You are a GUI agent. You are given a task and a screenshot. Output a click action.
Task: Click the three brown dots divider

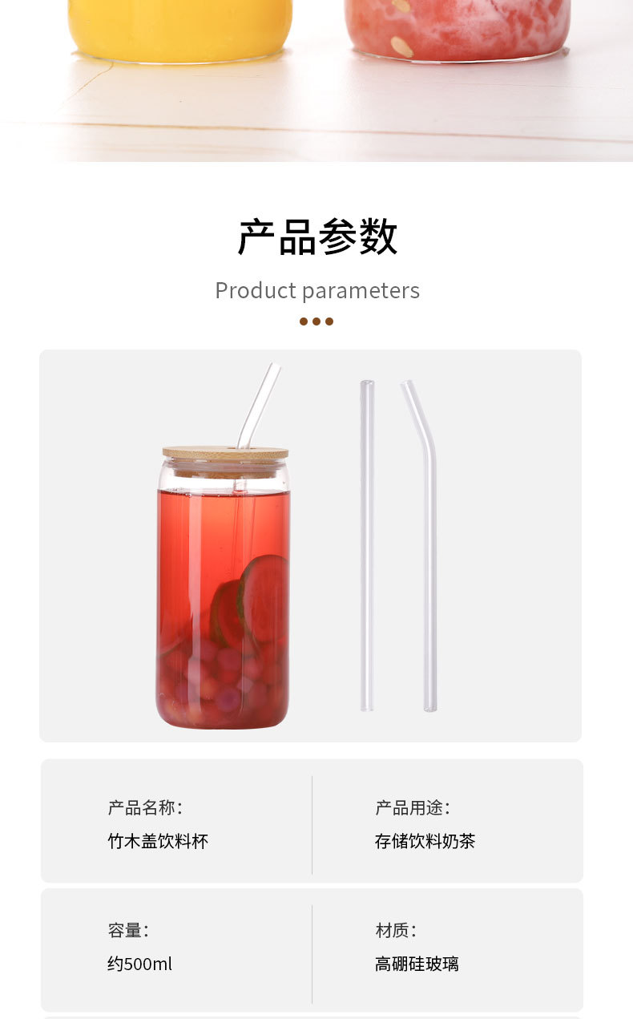316,321
